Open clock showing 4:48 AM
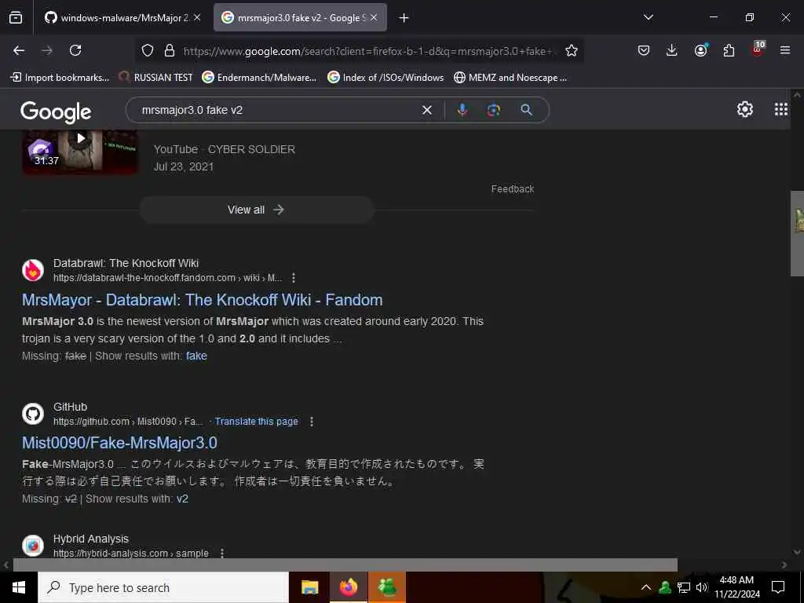Image resolution: width=804 pixels, height=603 pixels. tap(736, 587)
